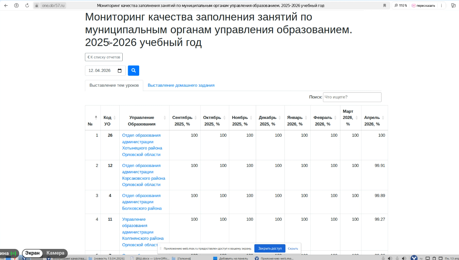Click the Закрыть доступ button

[270, 249]
